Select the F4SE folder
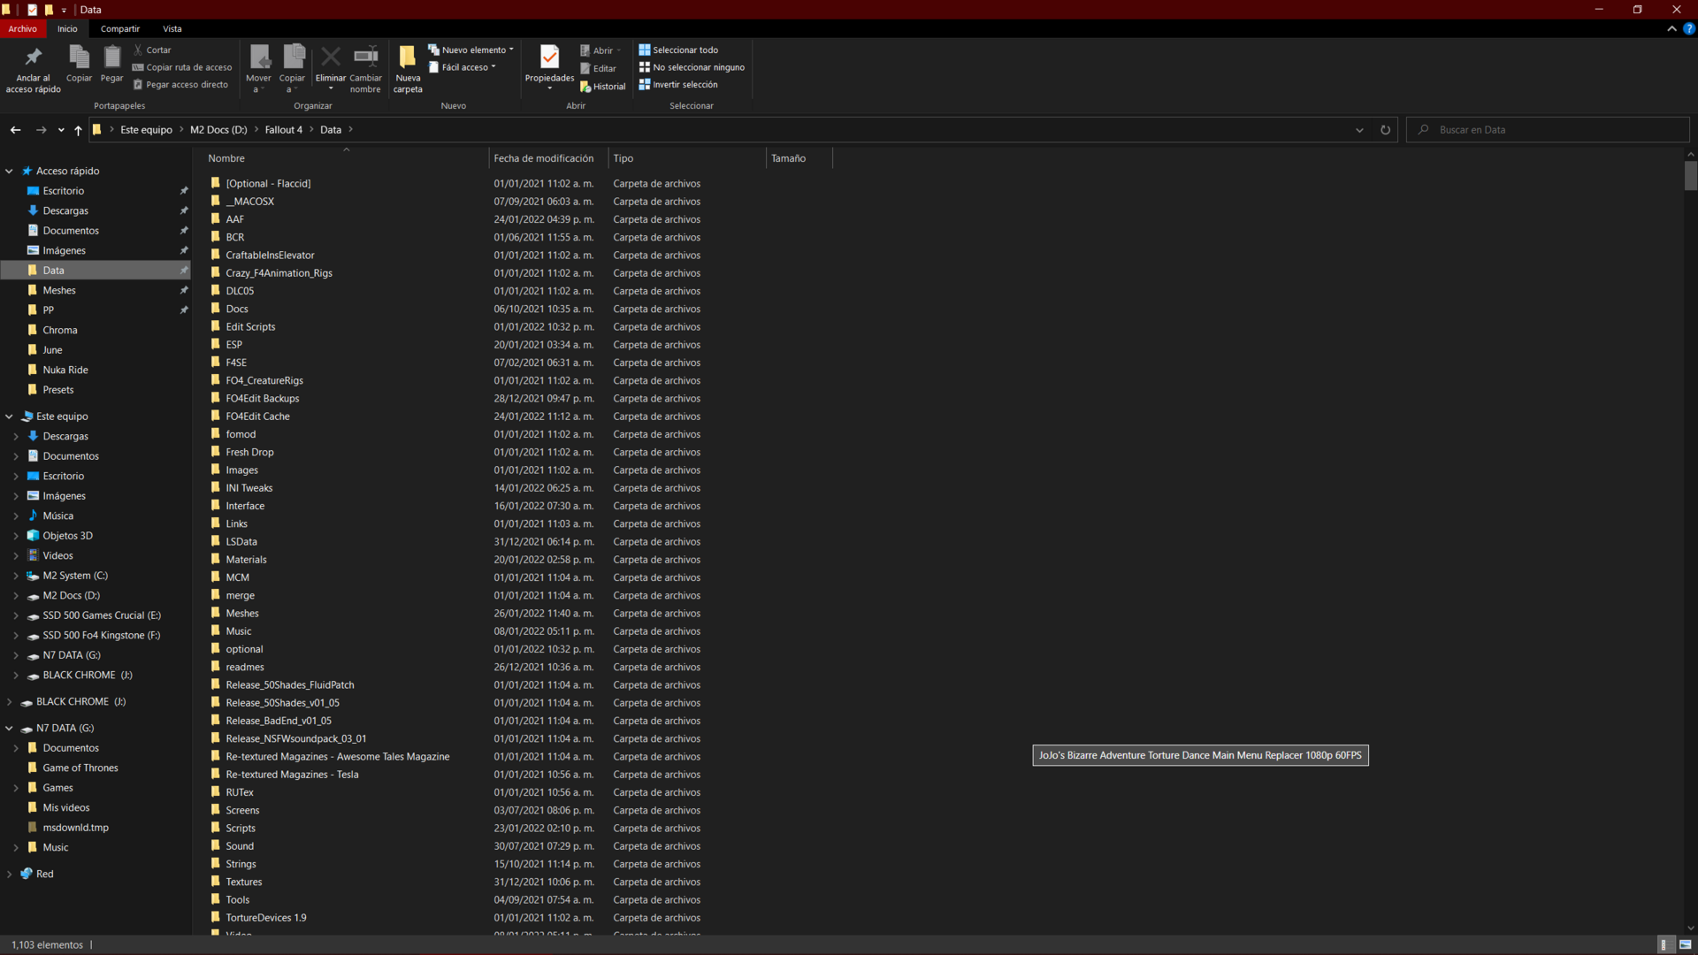Screen dimensions: 1698x955 coord(236,363)
